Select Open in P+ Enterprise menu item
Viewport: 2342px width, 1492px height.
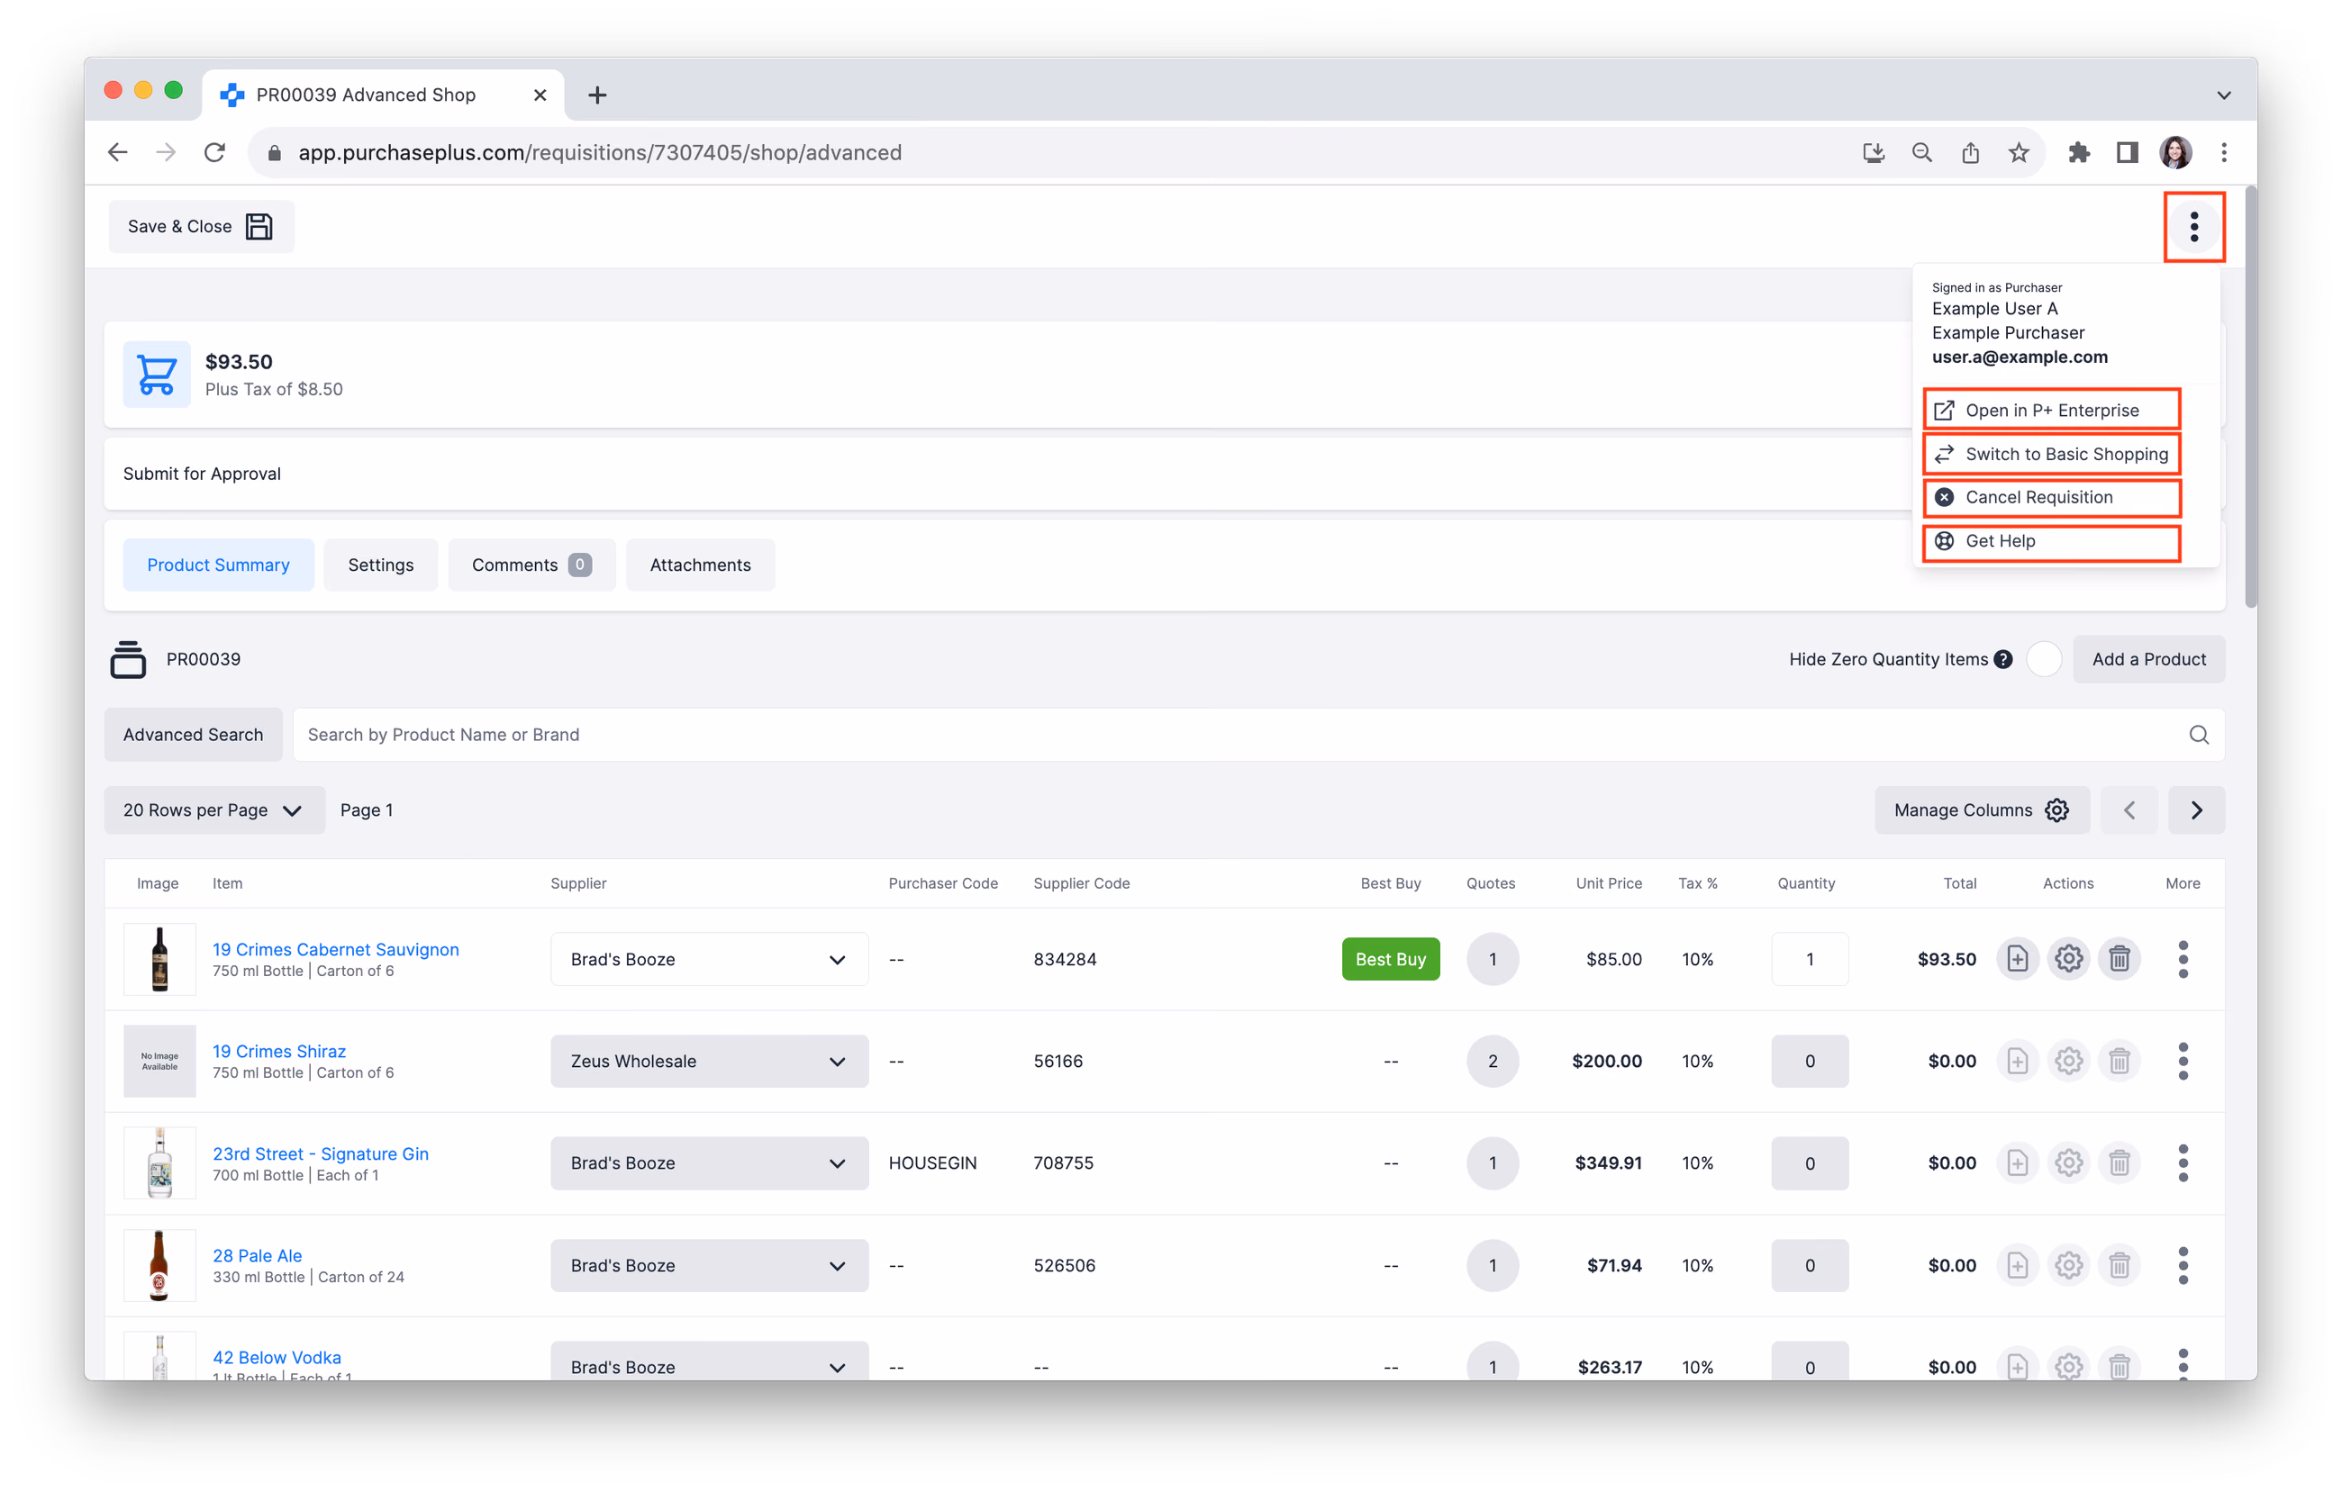2051,411
